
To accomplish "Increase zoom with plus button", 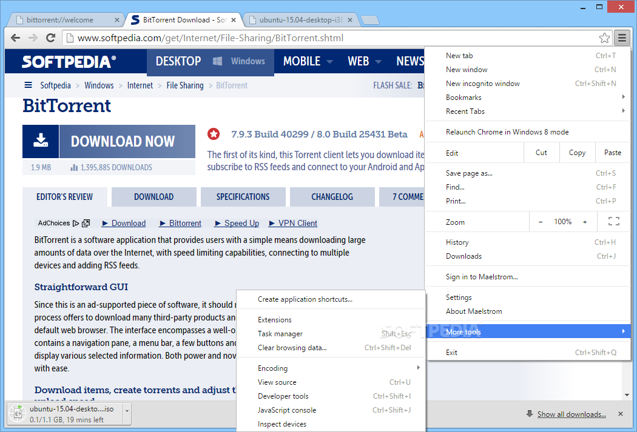I will click(x=585, y=222).
